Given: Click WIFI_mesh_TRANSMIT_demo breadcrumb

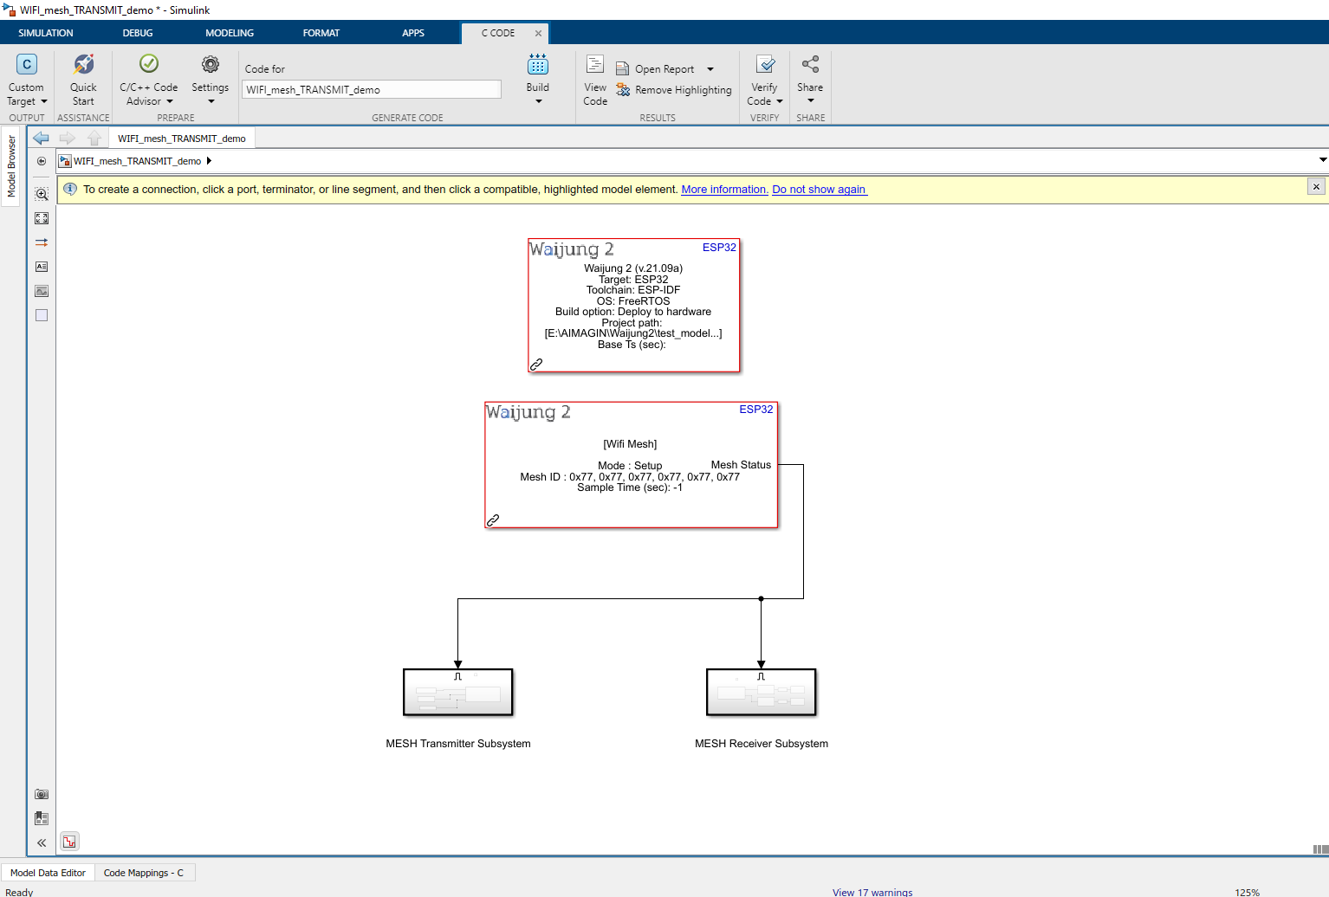Looking at the screenshot, I should (x=137, y=161).
